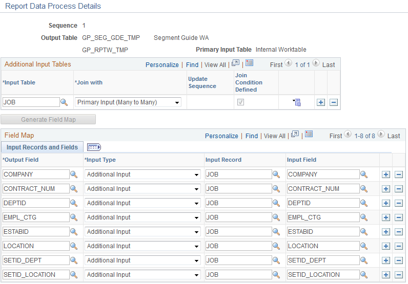Delete the SETID_LOCATION field map row
The image size is (408, 284).
(x=399, y=275)
